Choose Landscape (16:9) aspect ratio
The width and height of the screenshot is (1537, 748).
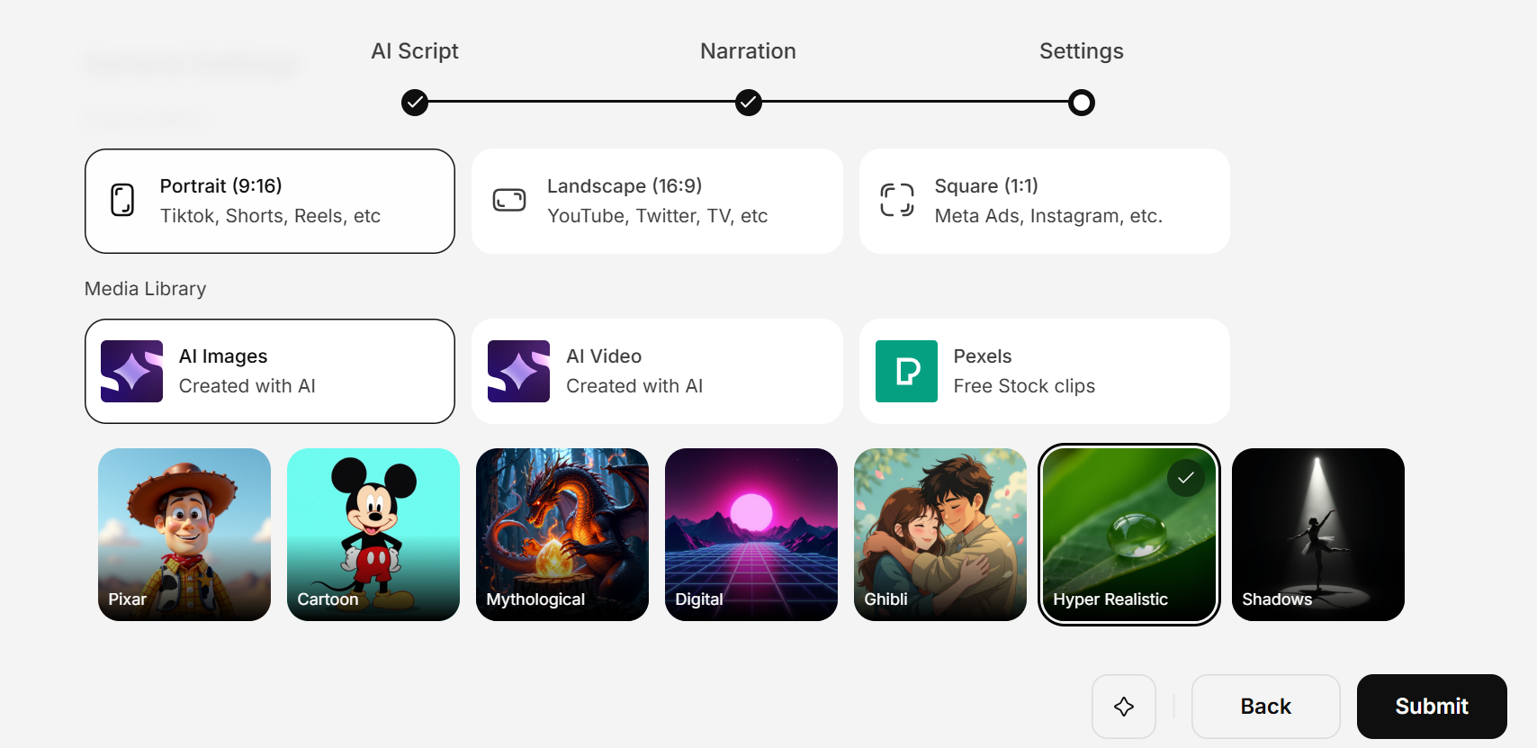pyautogui.click(x=657, y=201)
